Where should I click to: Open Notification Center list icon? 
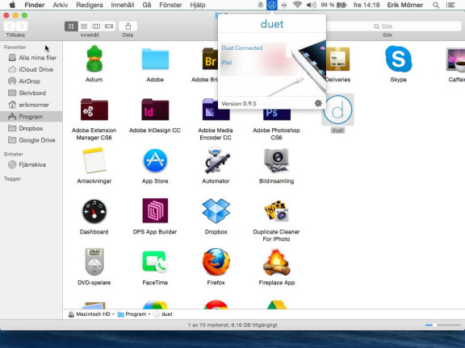click(x=450, y=5)
